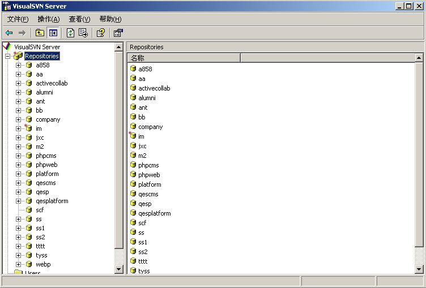Click the im repository icon in right list
The image size is (426, 288).
point(133,135)
